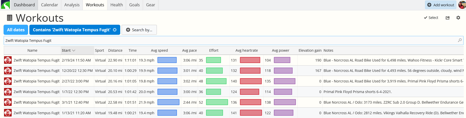This screenshot has width=466, height=118.
Task: Sort by Start column arrow
Action: [74, 50]
